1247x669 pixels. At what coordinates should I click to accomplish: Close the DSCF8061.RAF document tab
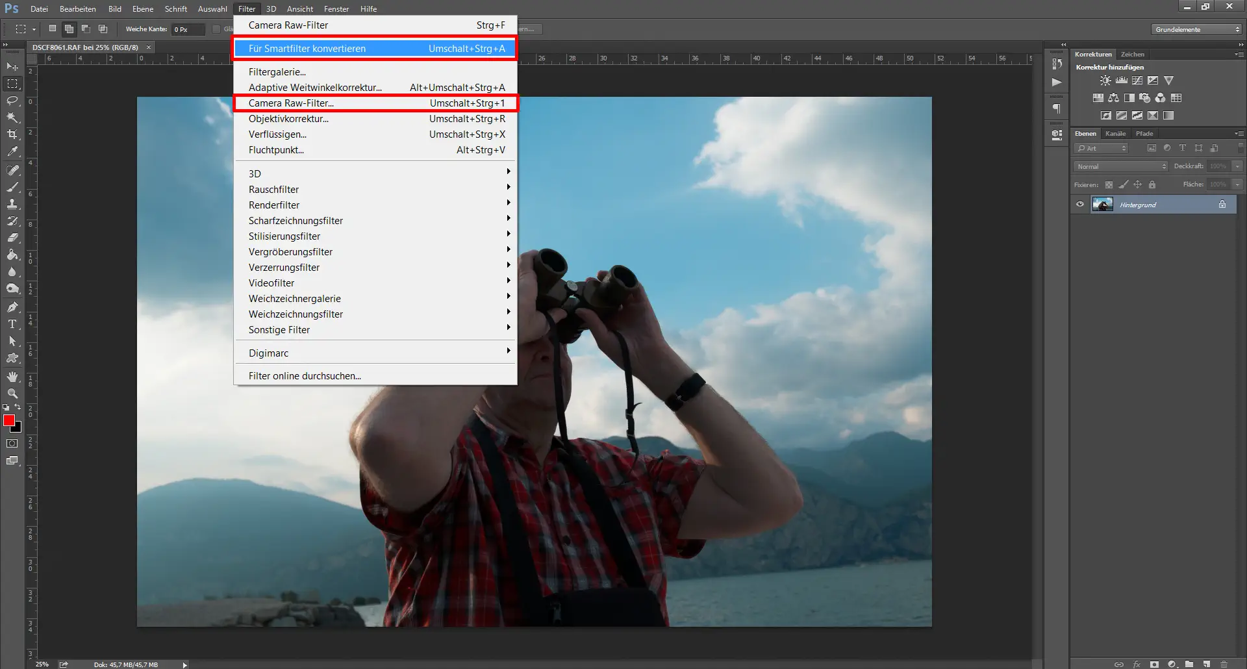pyautogui.click(x=148, y=47)
